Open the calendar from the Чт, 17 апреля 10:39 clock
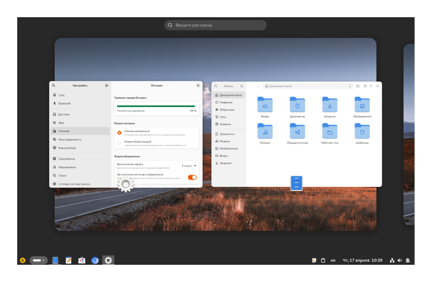This screenshot has height=282, width=432. click(363, 260)
